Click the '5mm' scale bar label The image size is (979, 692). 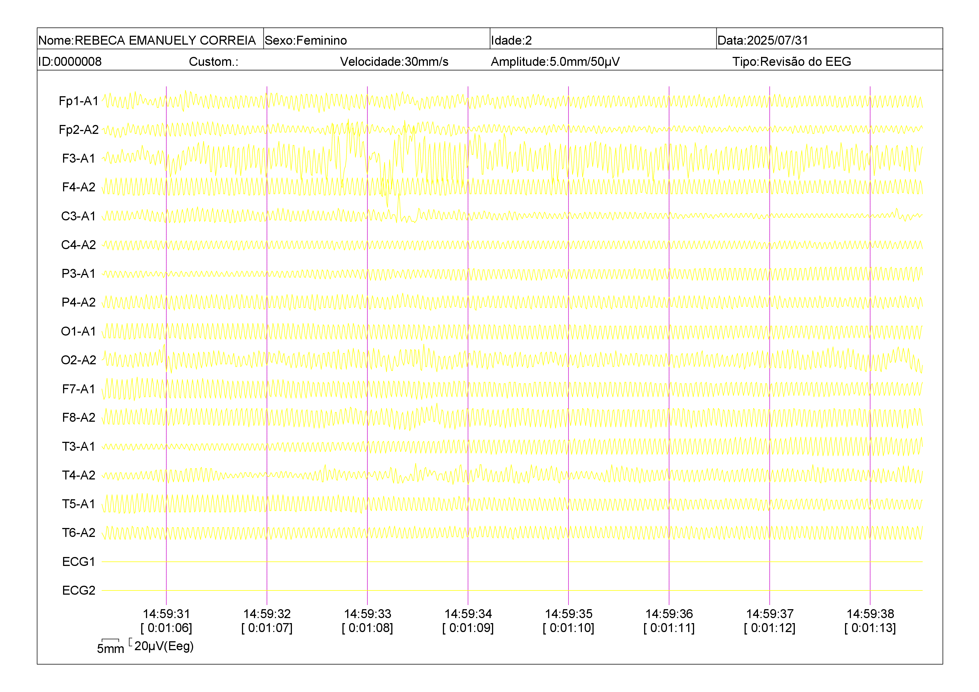tap(111, 649)
